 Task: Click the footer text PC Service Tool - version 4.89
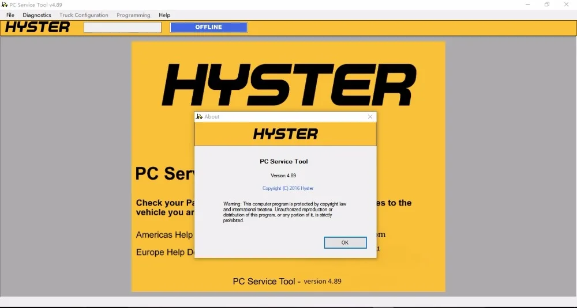[287, 281]
